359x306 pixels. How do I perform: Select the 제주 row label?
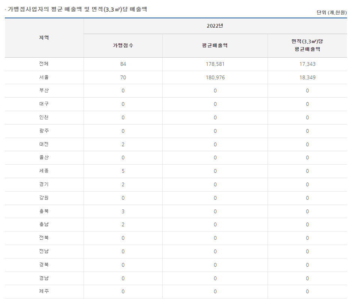point(44,291)
